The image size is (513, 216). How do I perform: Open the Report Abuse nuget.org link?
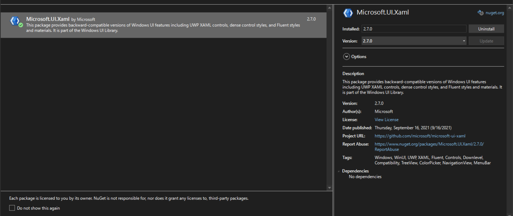(429, 147)
